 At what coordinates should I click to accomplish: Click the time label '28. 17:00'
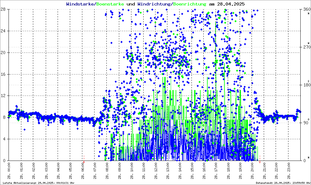(x=216, y=171)
